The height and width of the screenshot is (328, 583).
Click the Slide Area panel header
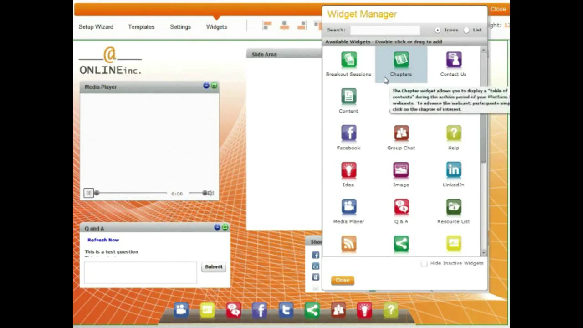tap(284, 54)
